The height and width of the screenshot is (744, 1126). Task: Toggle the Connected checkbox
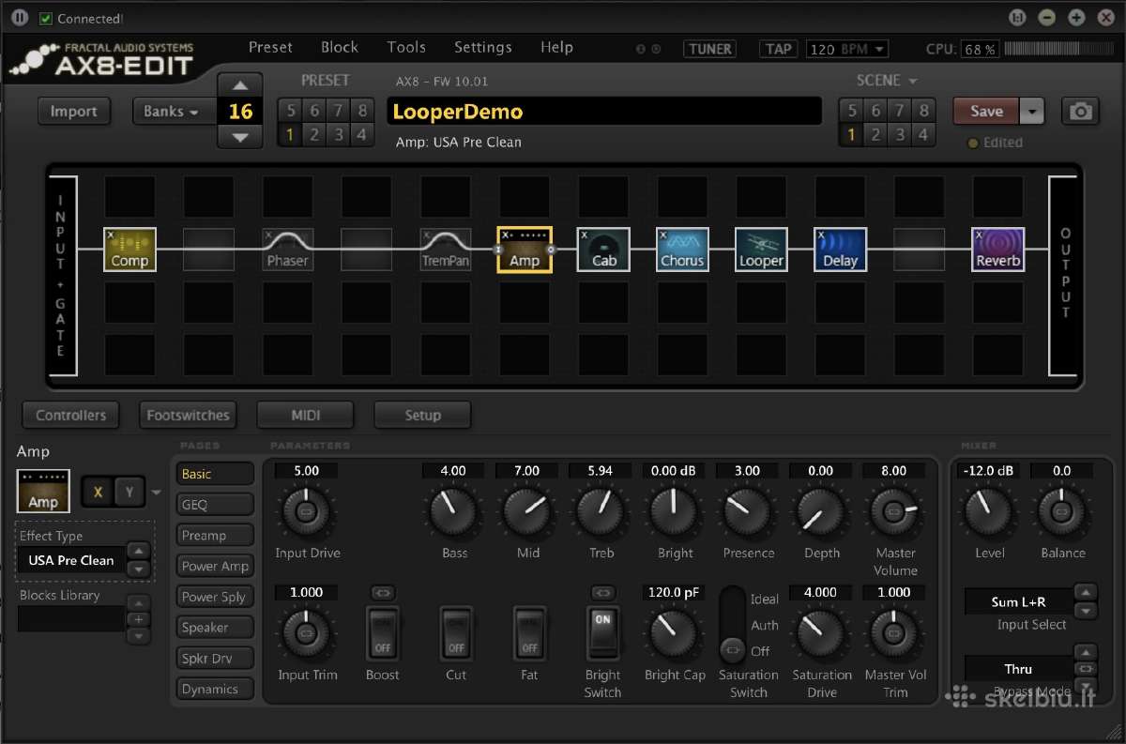click(x=45, y=19)
